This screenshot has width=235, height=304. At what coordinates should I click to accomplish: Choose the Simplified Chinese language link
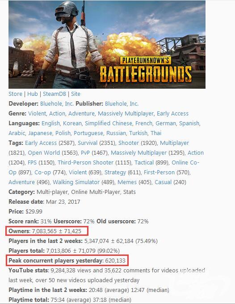pos(109,123)
